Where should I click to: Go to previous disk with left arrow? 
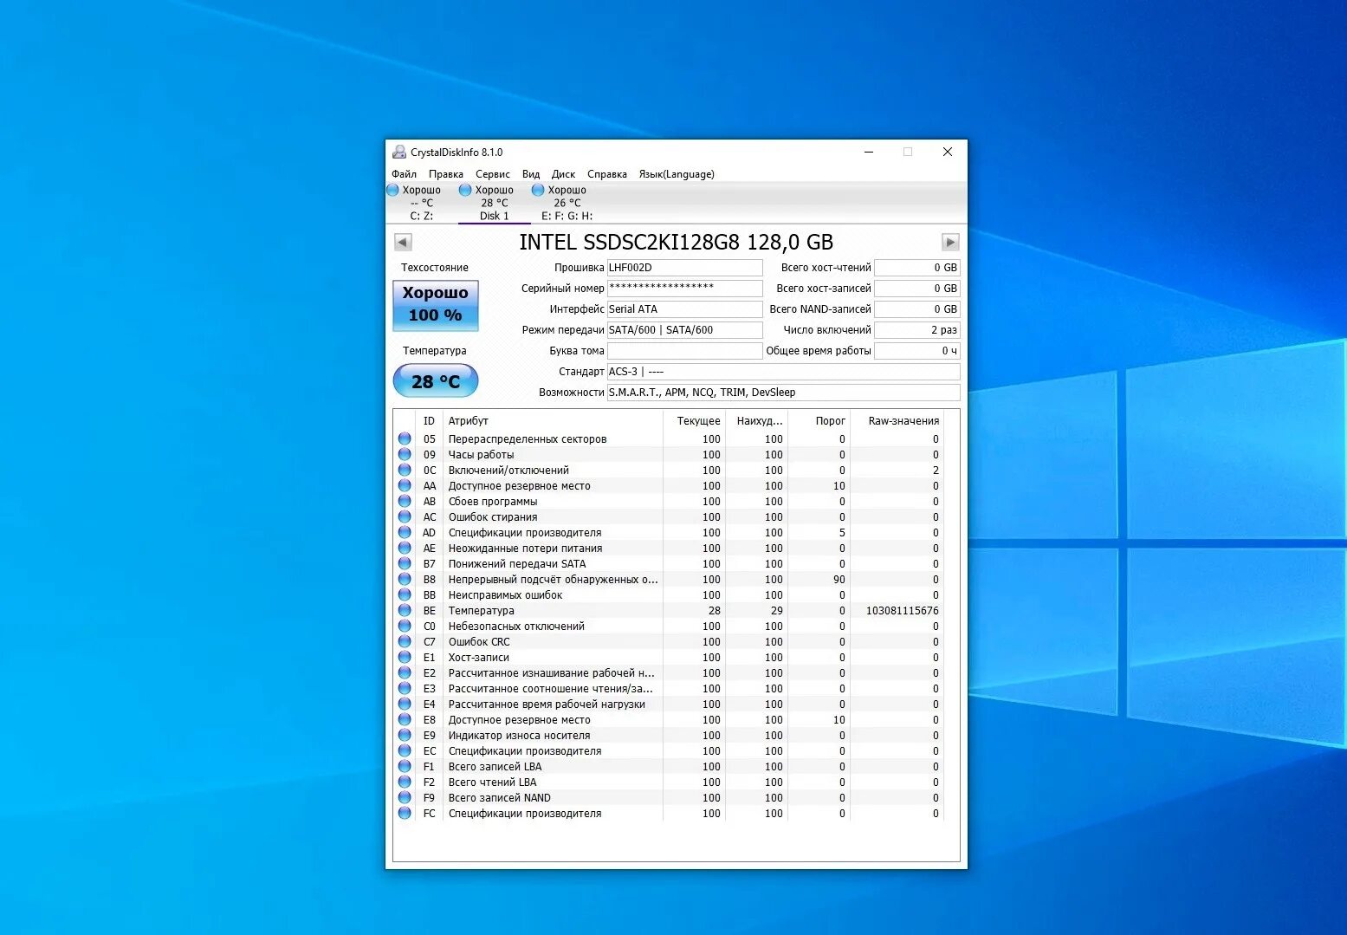click(x=403, y=242)
